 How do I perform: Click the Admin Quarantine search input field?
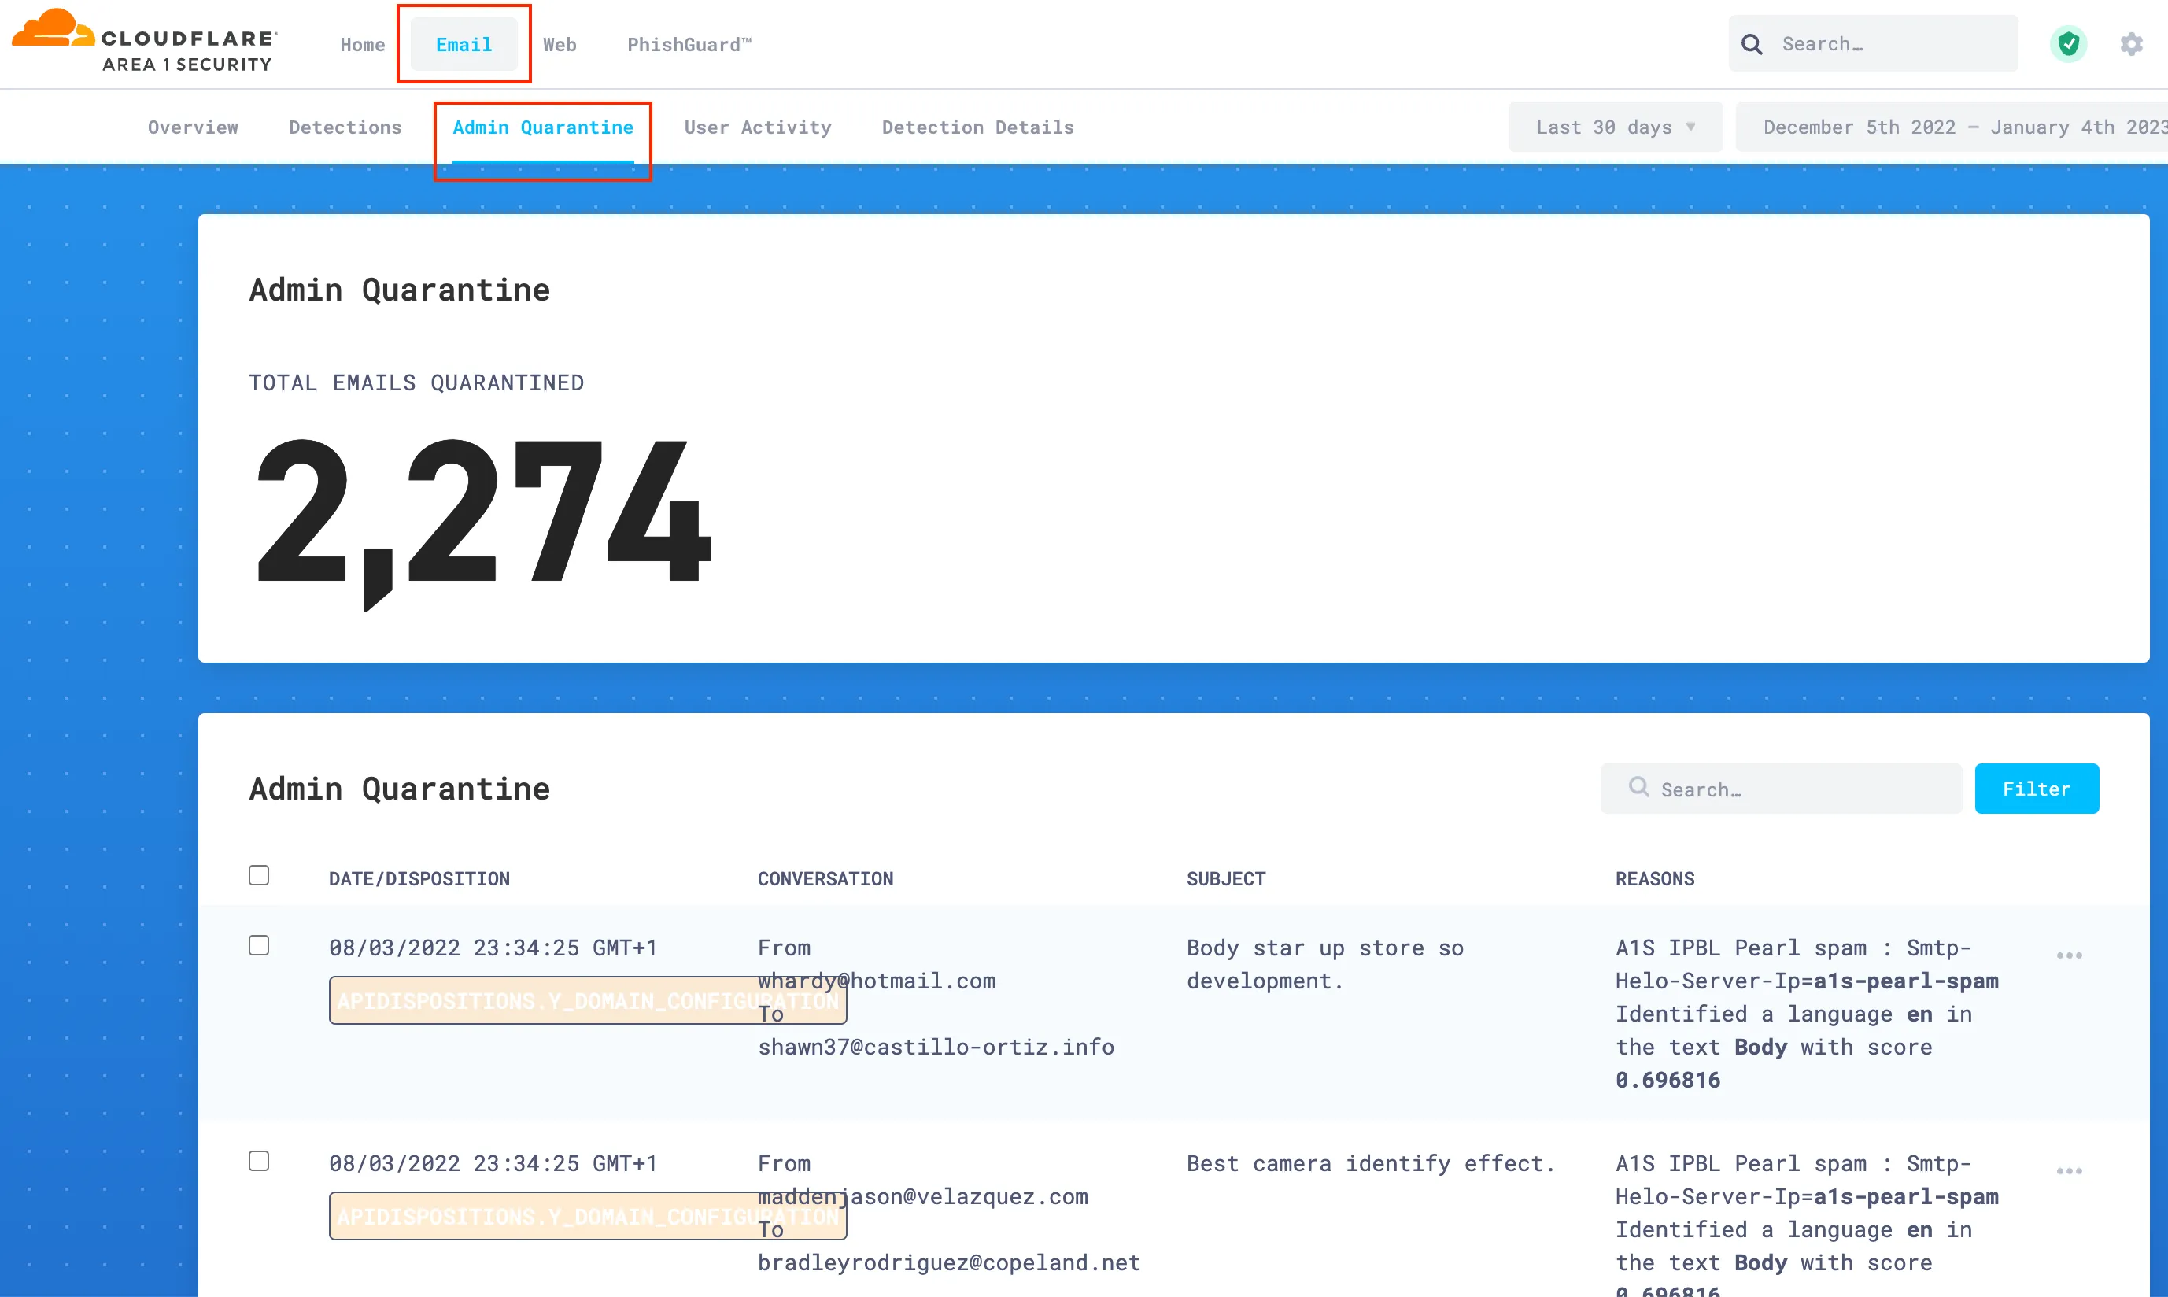point(1782,788)
